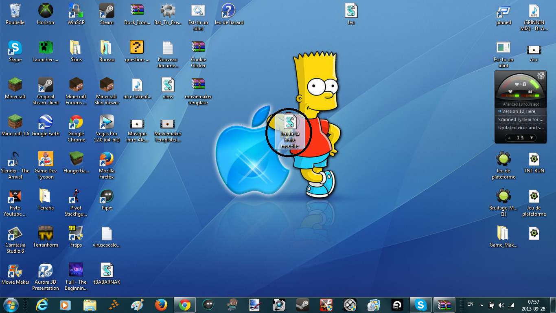Open the volume speaker tray icon

[501, 305]
